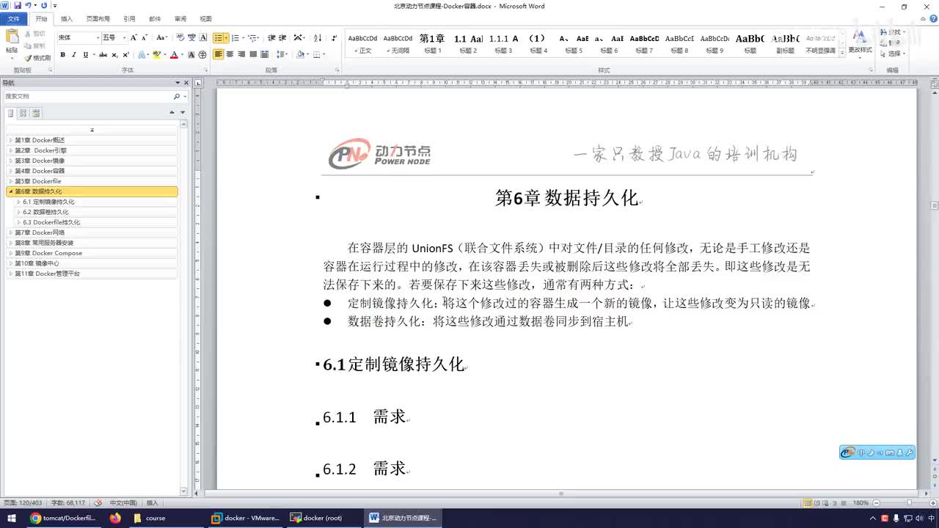This screenshot has width=939, height=528.
Task: Click the Align Right icon
Action: [x=241, y=54]
